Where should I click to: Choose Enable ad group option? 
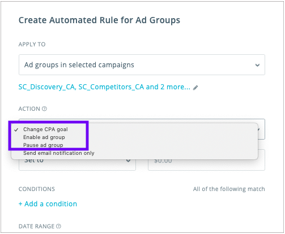click(x=44, y=137)
